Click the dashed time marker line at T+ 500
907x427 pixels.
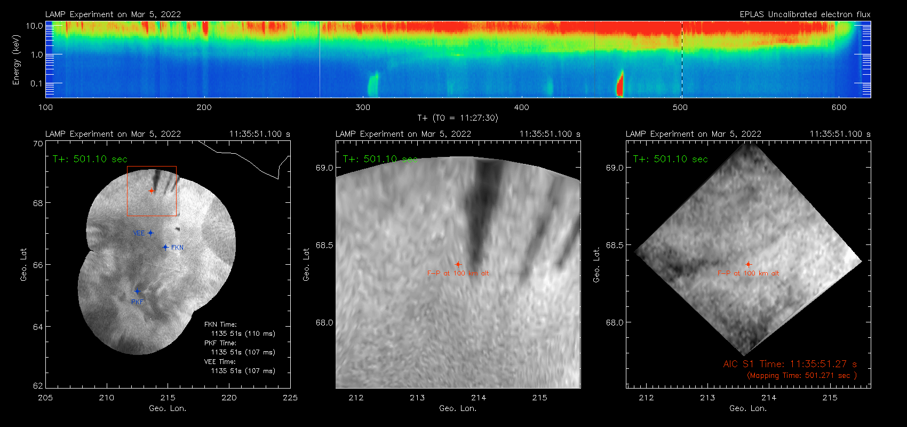coord(682,59)
